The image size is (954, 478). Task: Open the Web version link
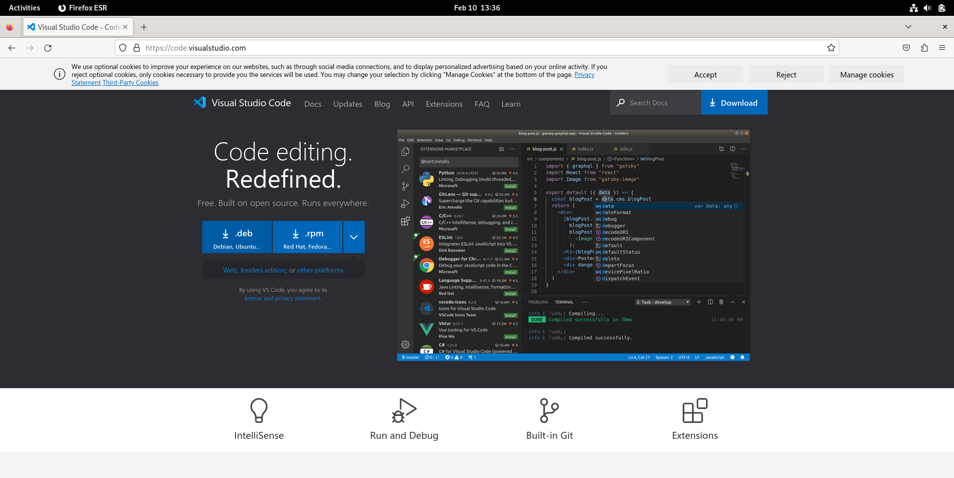[x=230, y=270]
